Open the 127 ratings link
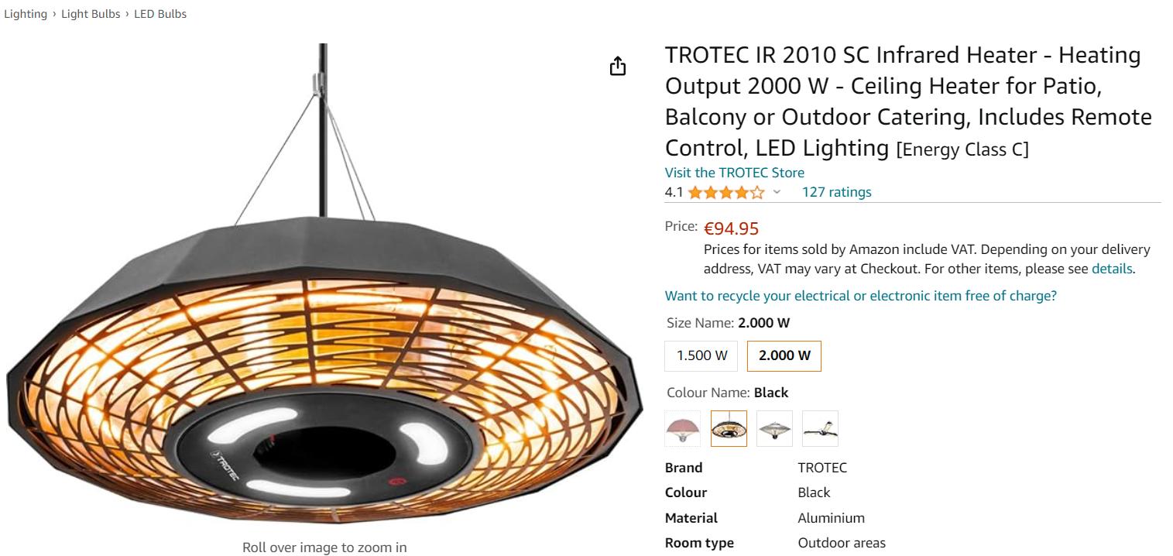This screenshot has height=556, width=1173. 836,192
